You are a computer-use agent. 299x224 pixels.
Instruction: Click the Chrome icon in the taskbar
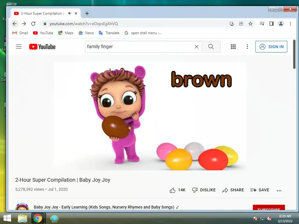point(38,218)
